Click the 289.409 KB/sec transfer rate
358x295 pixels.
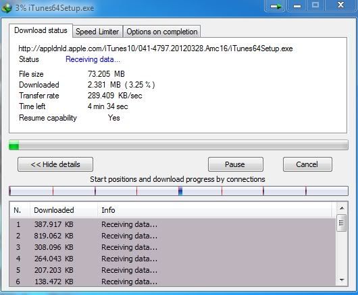click(x=115, y=96)
